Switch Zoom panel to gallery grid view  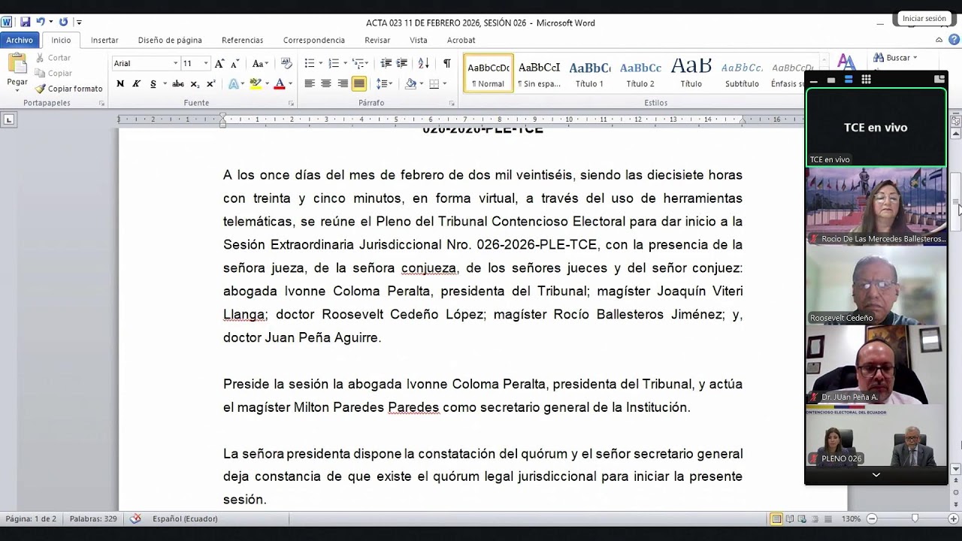pos(866,79)
